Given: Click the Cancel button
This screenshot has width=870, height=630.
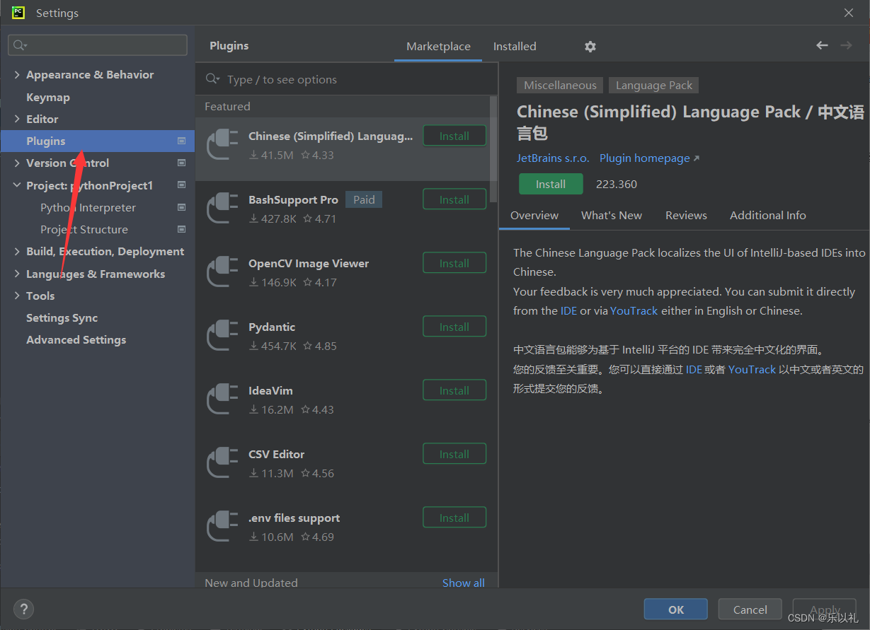Looking at the screenshot, I should 750,609.
